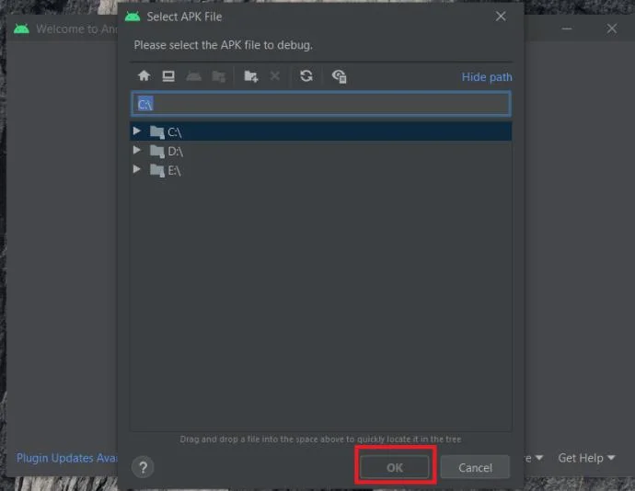Select the Module directory icon

point(219,75)
